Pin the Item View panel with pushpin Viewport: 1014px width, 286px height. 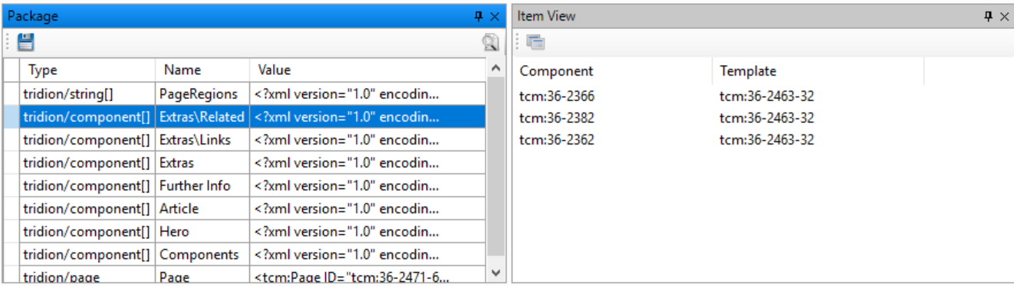coord(989,16)
